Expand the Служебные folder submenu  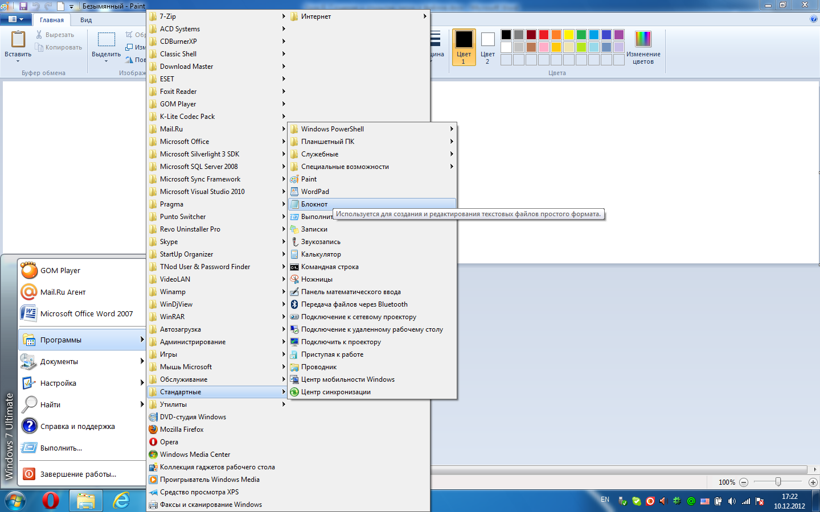point(372,154)
